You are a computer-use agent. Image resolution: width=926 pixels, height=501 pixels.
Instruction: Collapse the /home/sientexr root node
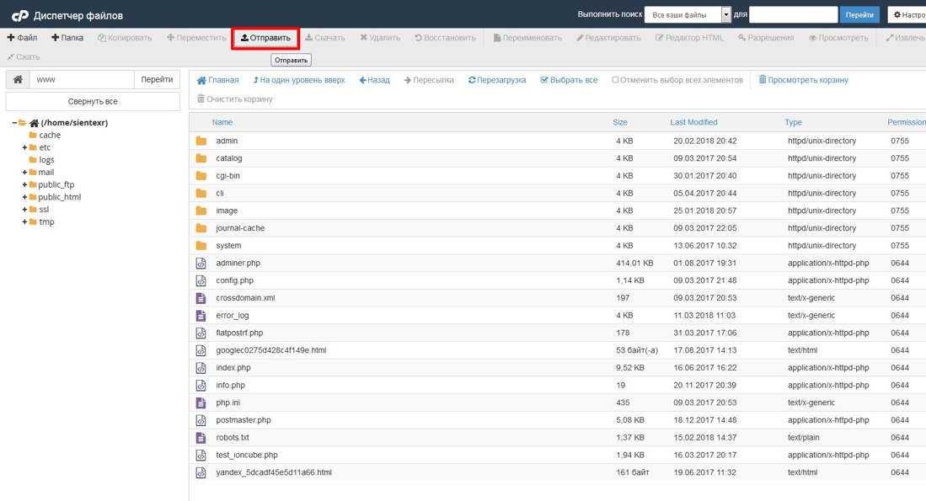pyautogui.click(x=15, y=123)
